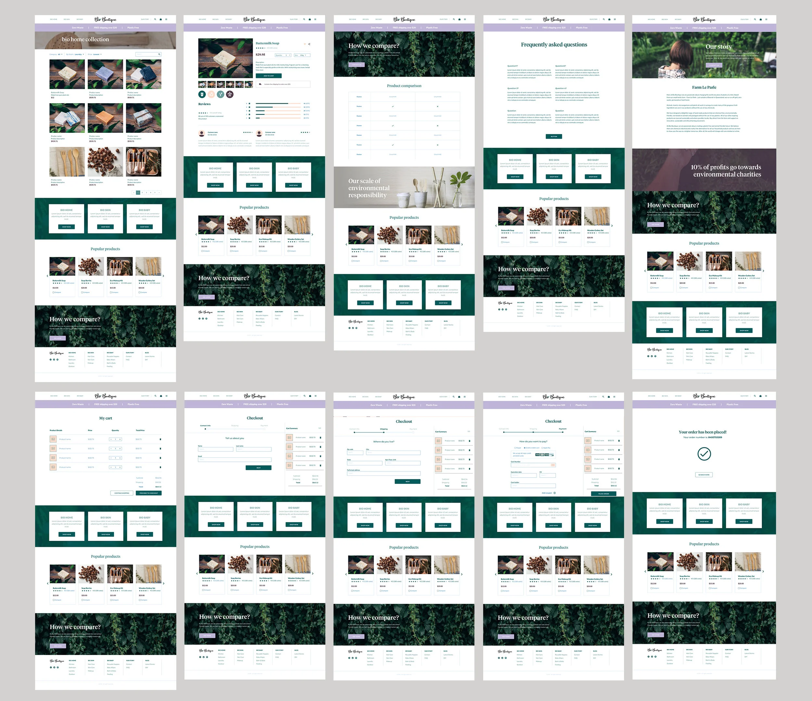Image resolution: width=812 pixels, height=701 pixels.
Task: Click the Add coupon plus icon
Action: pos(554,493)
